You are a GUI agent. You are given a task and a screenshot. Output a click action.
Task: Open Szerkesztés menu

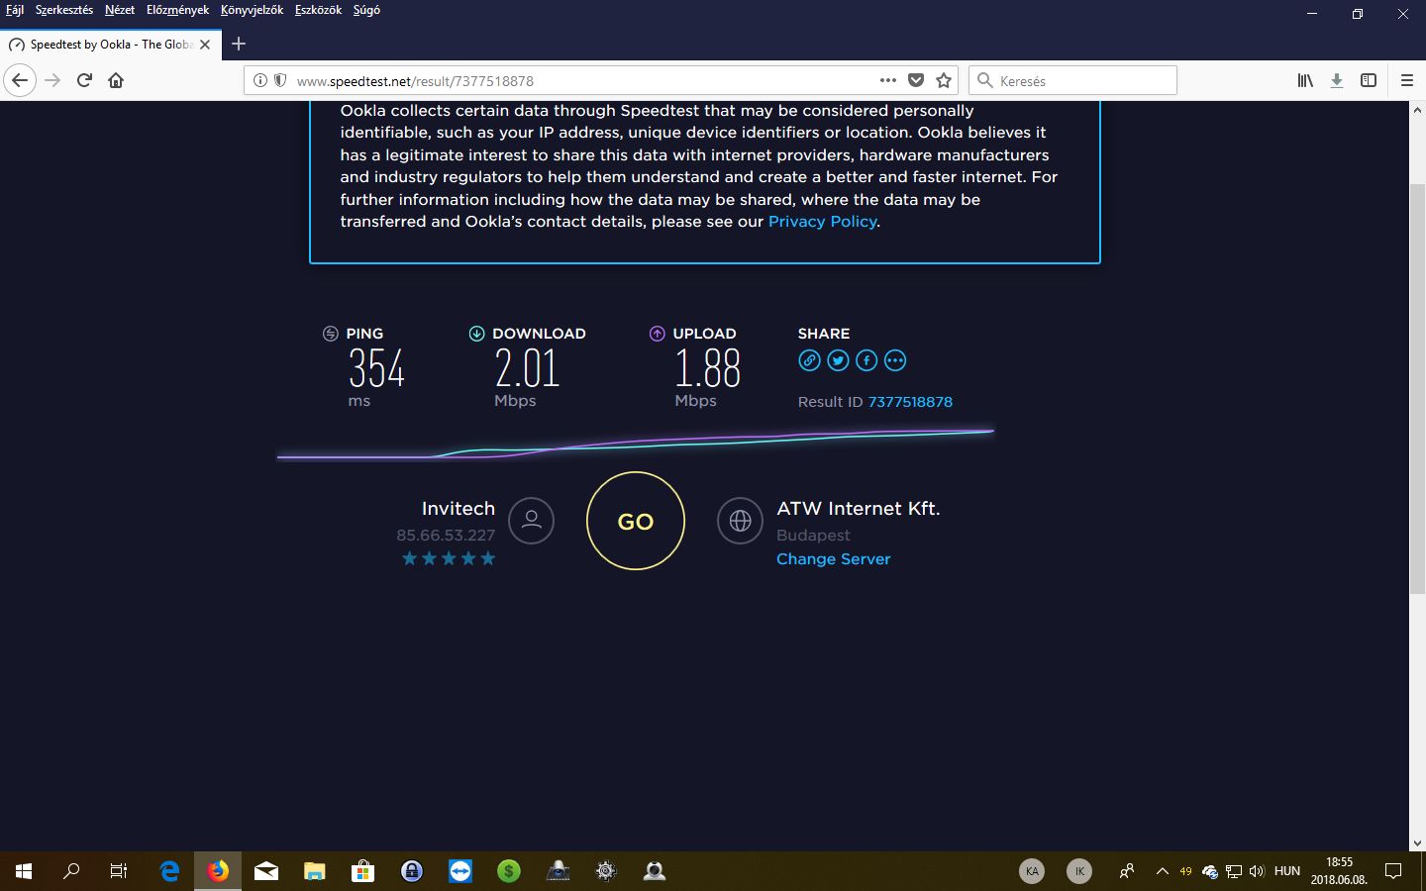pyautogui.click(x=64, y=10)
